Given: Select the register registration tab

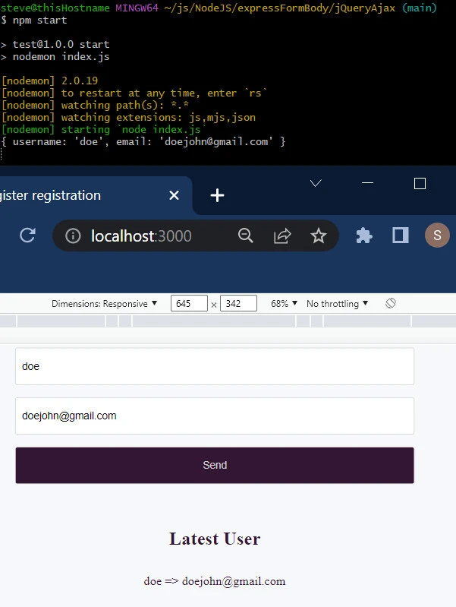Looking at the screenshot, I should coord(61,195).
